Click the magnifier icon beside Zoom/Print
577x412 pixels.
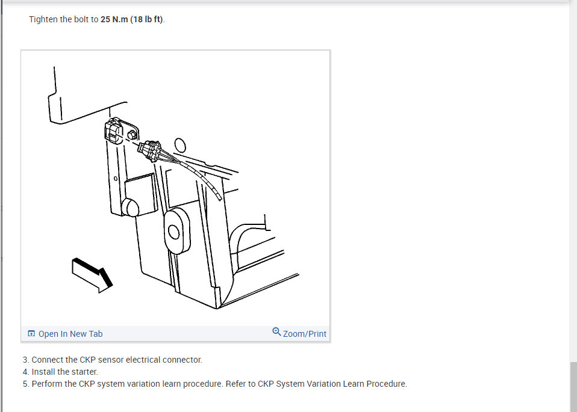tap(276, 332)
